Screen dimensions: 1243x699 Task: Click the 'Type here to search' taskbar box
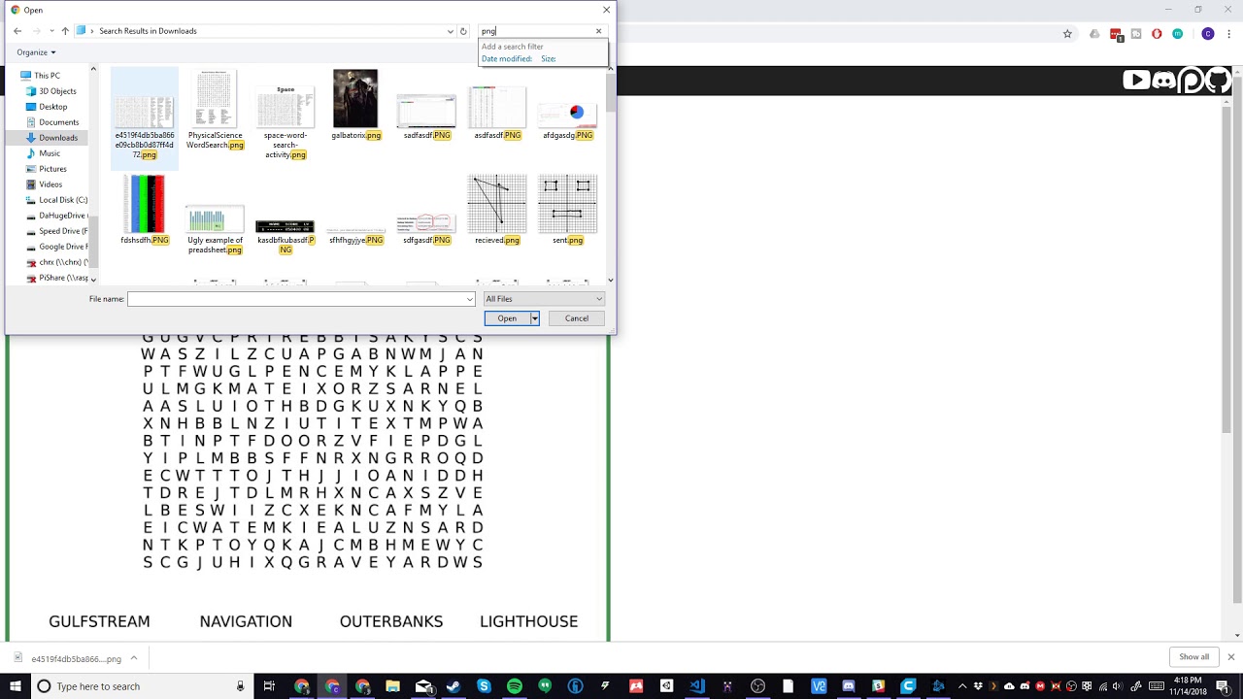coord(141,686)
